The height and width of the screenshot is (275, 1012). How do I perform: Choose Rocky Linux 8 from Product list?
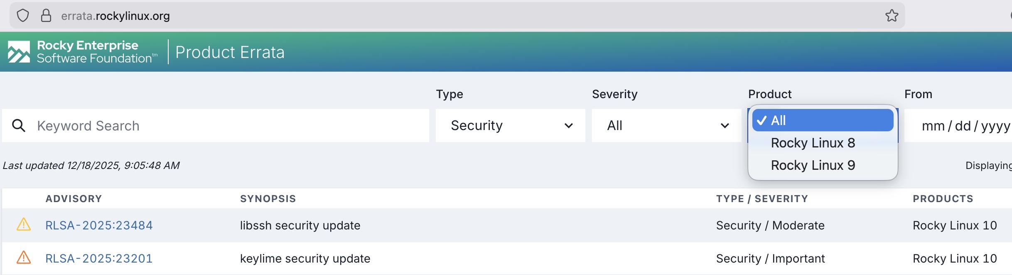point(813,143)
